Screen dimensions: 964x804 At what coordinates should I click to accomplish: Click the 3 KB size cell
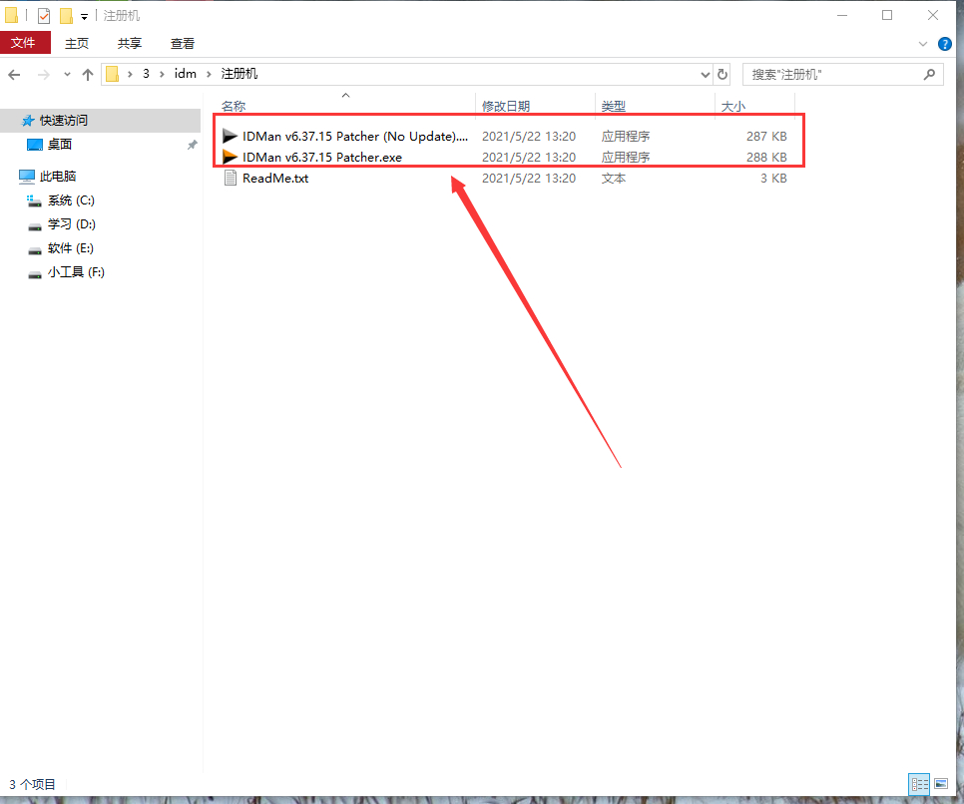[773, 178]
